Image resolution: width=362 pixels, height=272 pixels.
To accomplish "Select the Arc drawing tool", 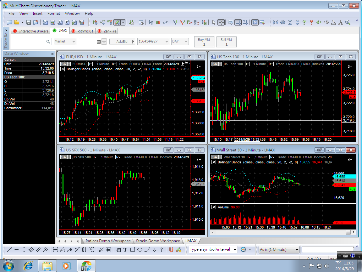I will pyautogui.click(x=147, y=250).
